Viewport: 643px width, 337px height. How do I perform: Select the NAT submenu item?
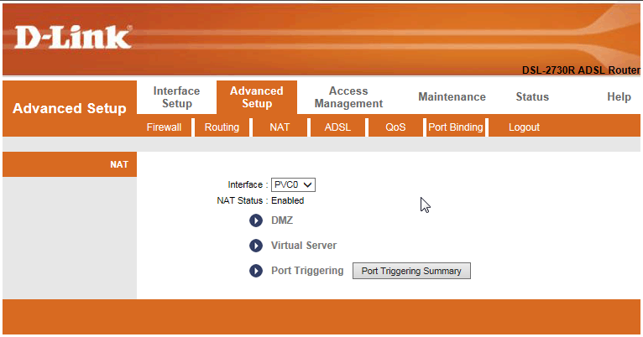pyautogui.click(x=280, y=127)
